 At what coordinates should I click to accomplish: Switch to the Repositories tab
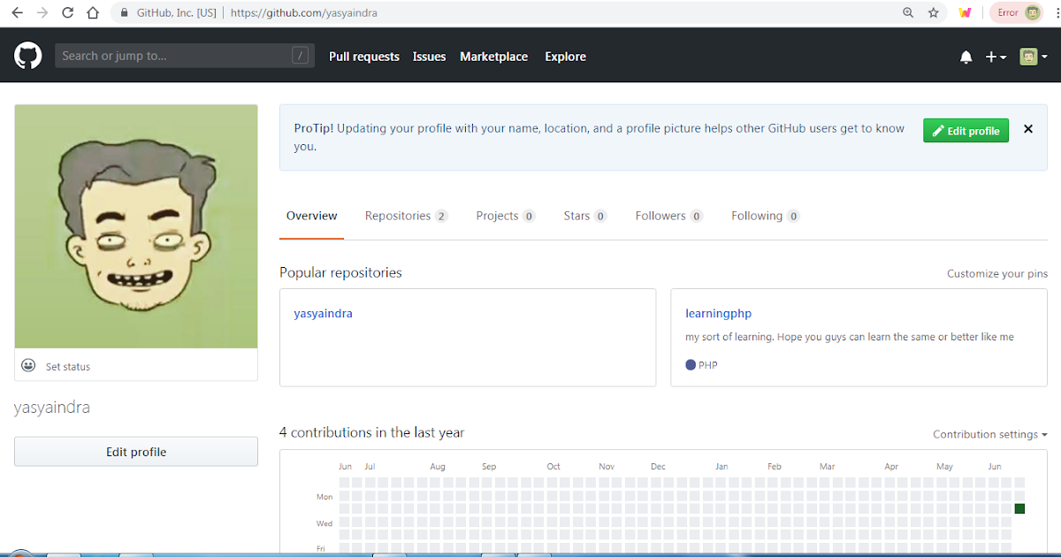point(398,215)
